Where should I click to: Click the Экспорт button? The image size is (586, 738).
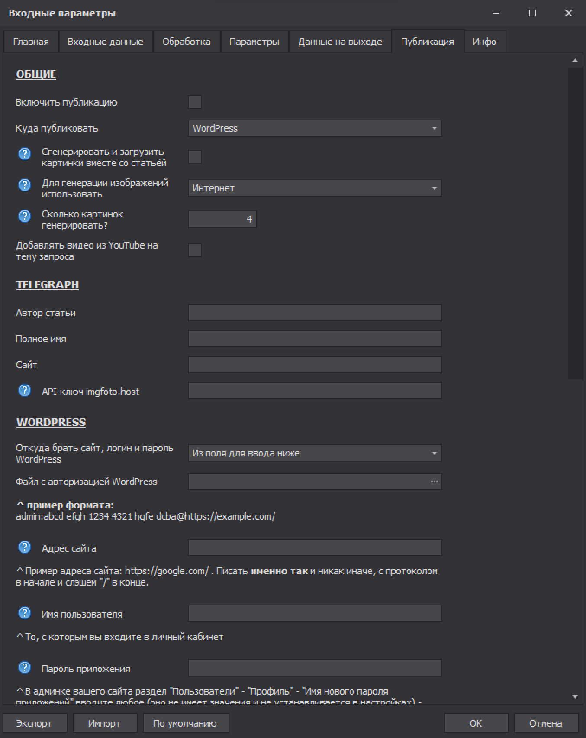[x=34, y=723]
